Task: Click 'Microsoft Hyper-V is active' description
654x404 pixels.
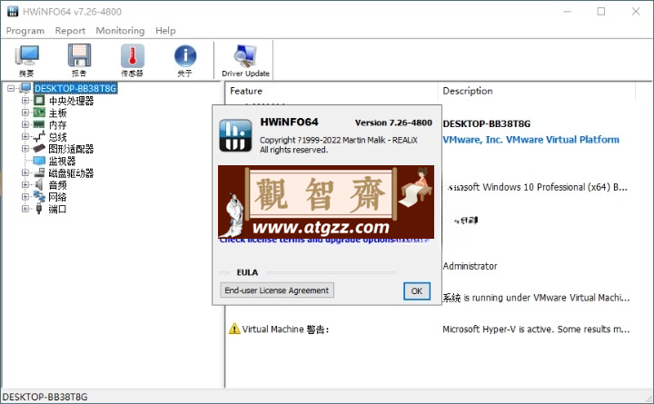Action: point(536,330)
